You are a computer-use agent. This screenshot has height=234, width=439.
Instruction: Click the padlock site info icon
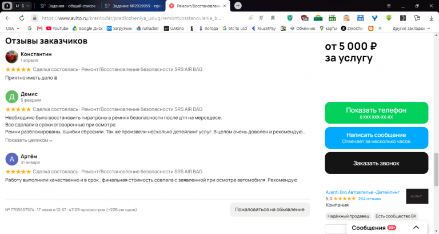tap(34, 18)
